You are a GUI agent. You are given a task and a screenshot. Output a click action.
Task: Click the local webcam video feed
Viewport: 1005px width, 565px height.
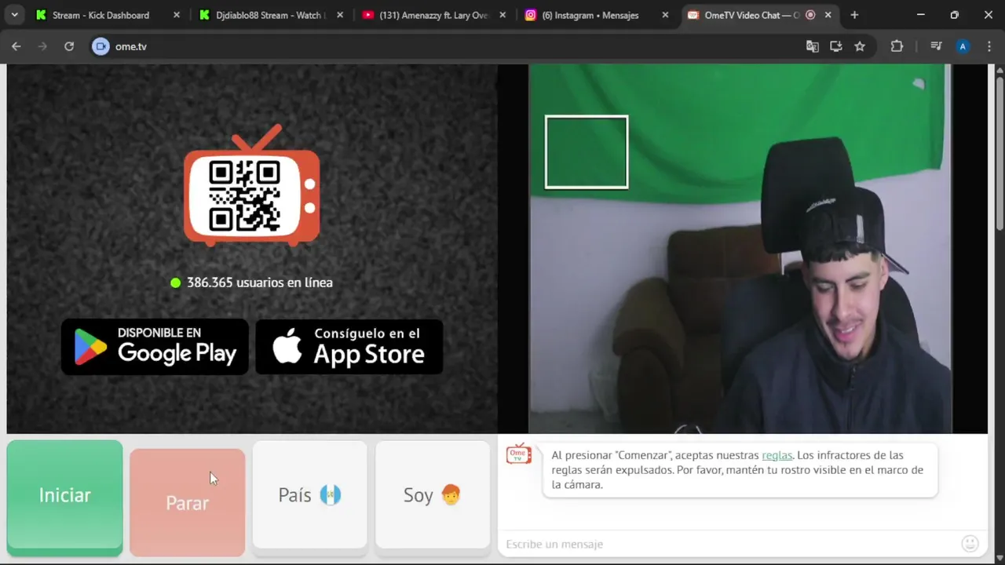[740, 249]
